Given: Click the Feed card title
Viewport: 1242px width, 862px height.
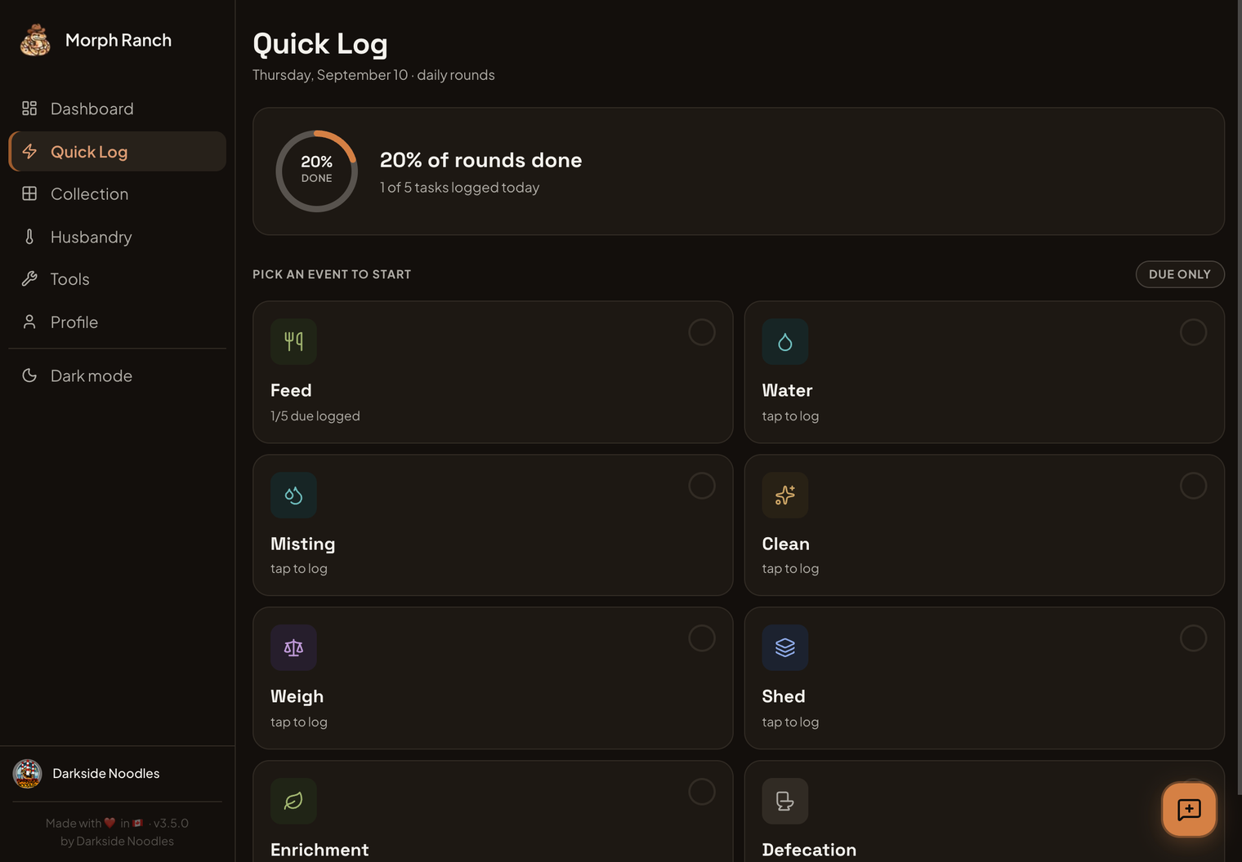Looking at the screenshot, I should point(291,390).
